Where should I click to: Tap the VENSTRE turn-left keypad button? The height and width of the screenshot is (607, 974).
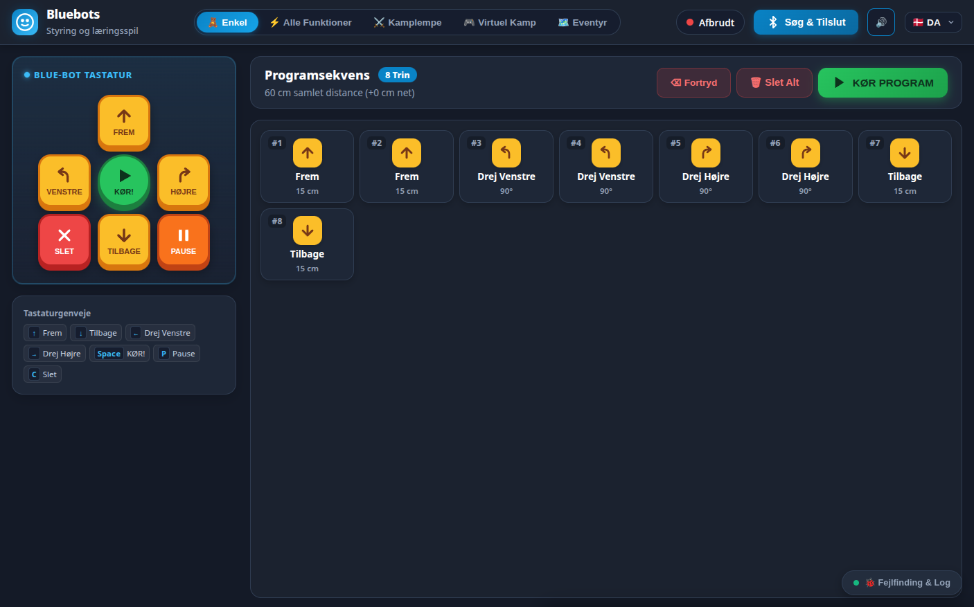64,182
